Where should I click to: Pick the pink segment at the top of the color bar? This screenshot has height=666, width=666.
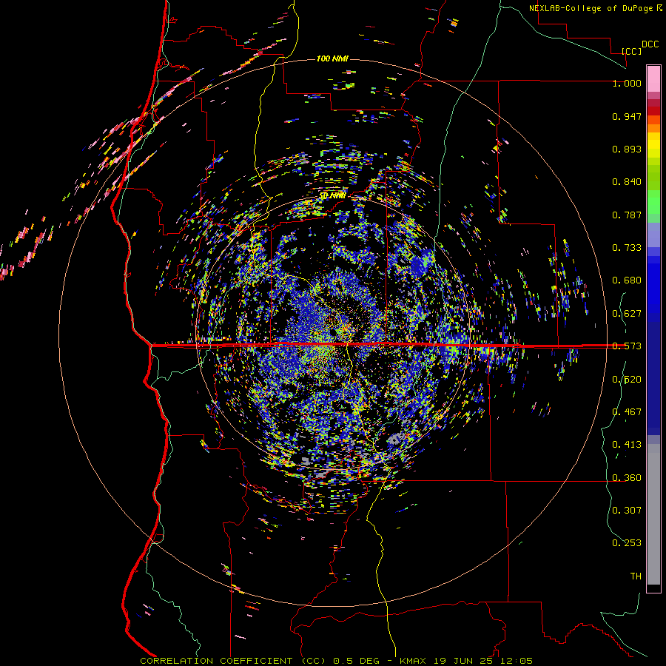(653, 79)
